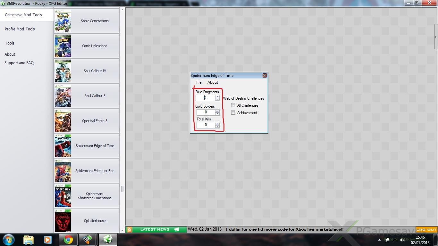Open Support and FAQ link
This screenshot has height=246, width=438.
[19, 63]
